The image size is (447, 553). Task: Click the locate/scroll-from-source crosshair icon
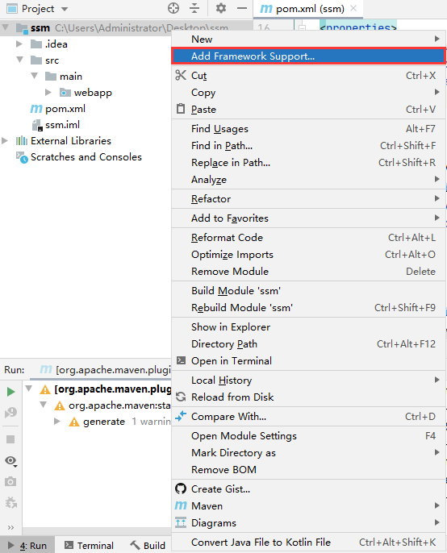coord(173,8)
